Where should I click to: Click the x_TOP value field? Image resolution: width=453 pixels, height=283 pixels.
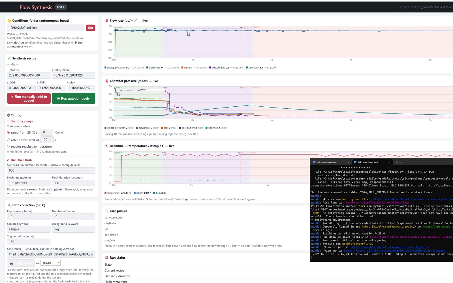51,88
